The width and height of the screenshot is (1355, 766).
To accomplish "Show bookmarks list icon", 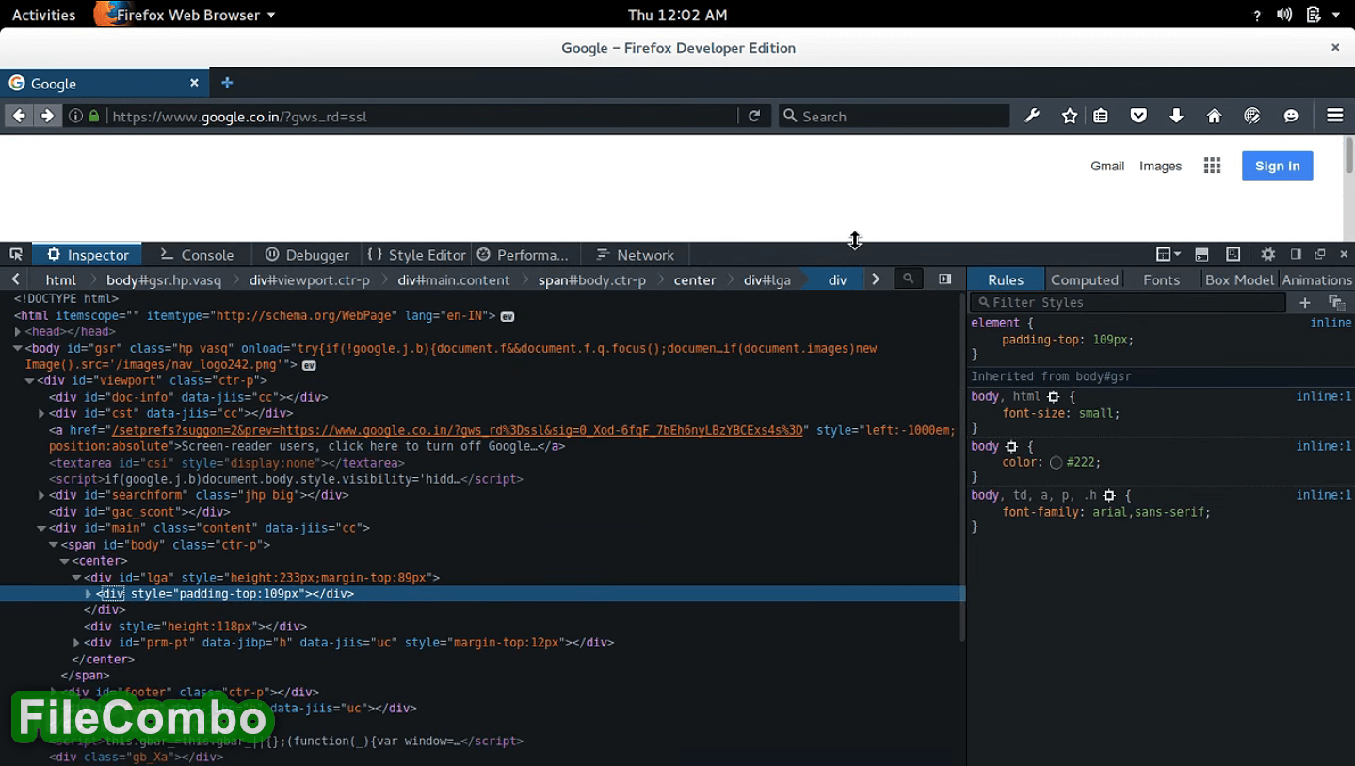I will (1101, 116).
